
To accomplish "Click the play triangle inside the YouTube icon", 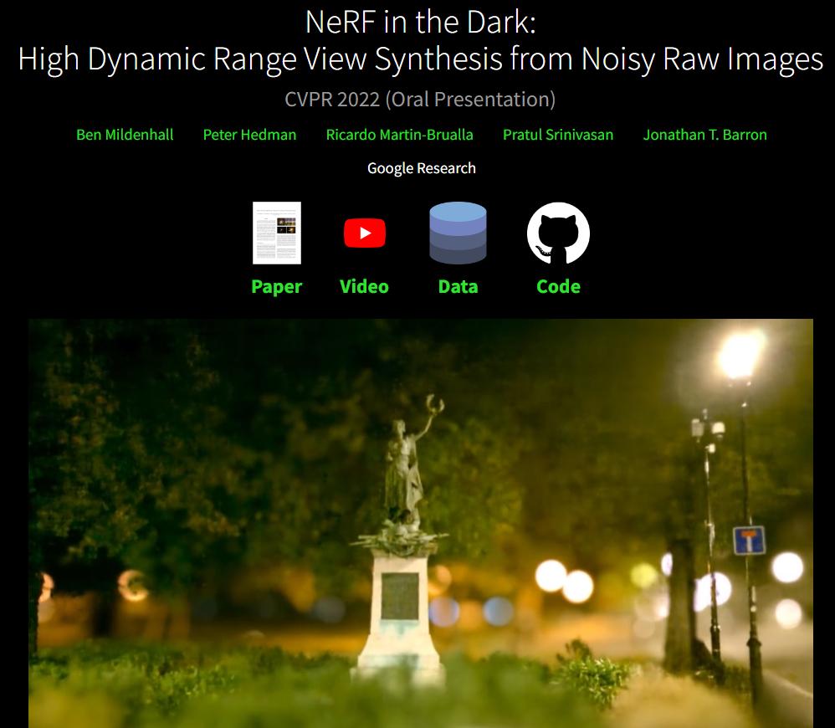I will pos(367,233).
